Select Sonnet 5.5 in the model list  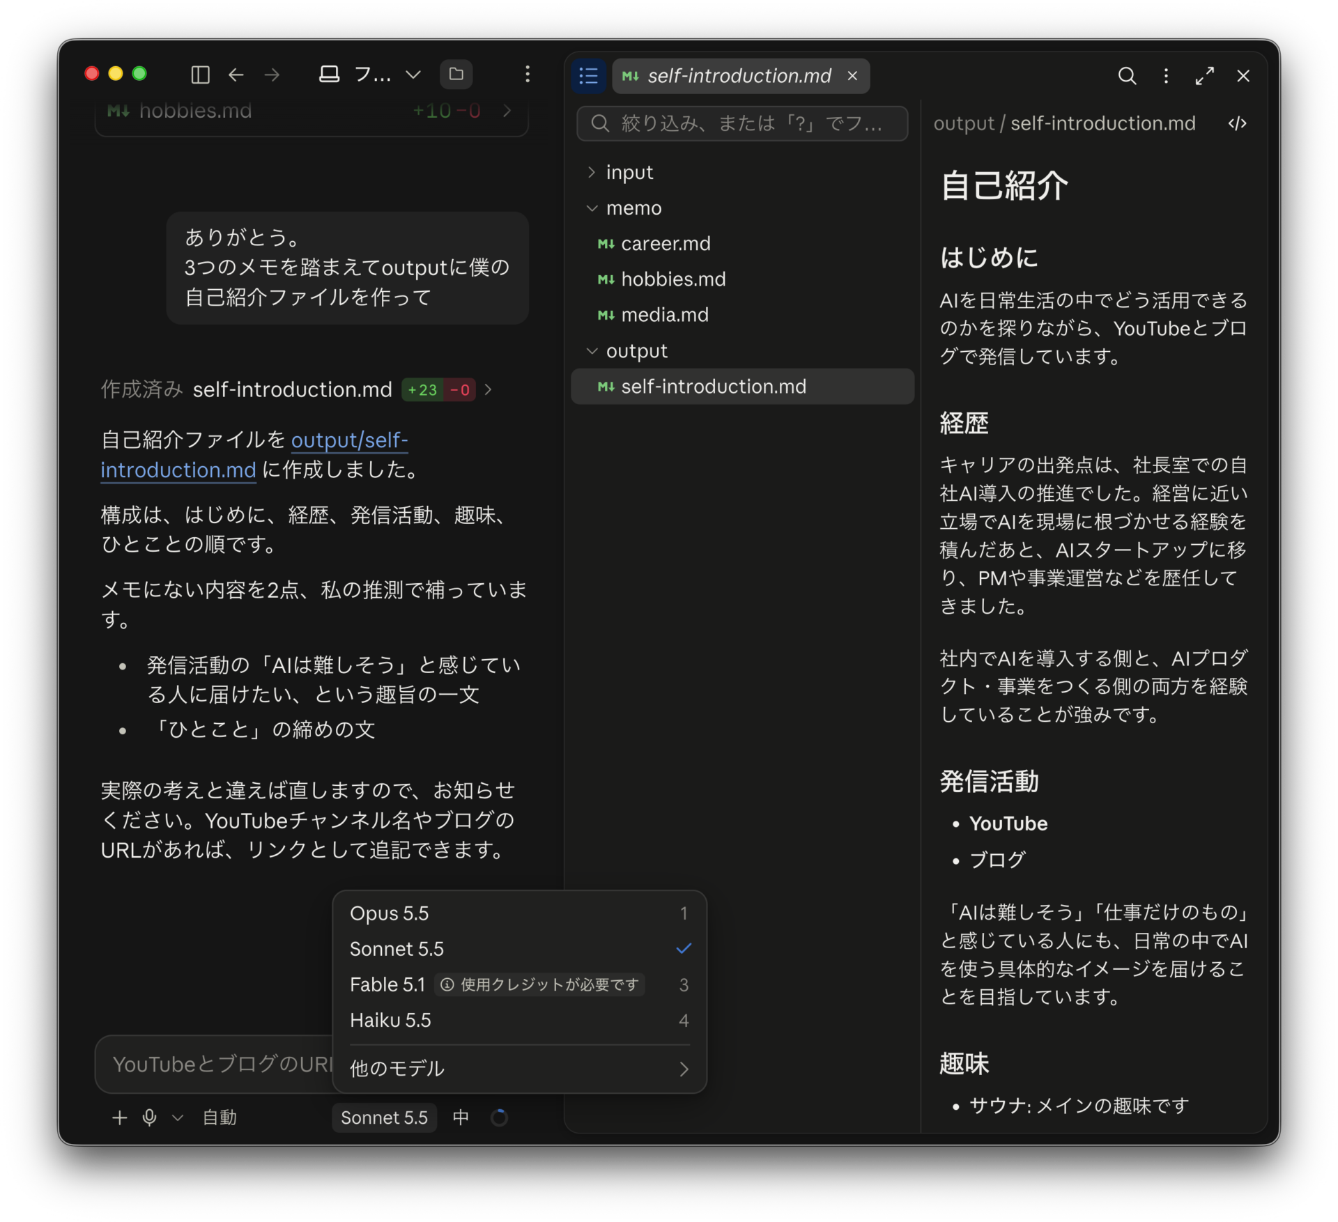[519, 949]
